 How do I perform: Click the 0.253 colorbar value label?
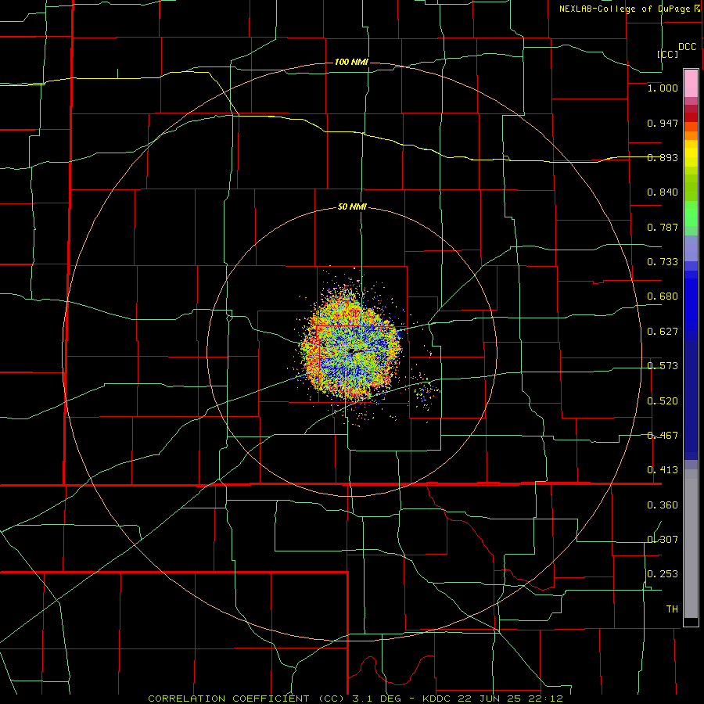[x=663, y=574]
